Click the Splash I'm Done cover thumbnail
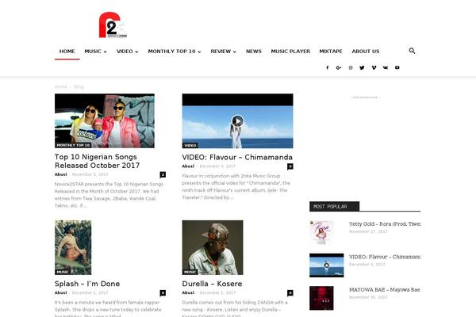Viewport: 476px width, 317px height. [x=73, y=247]
